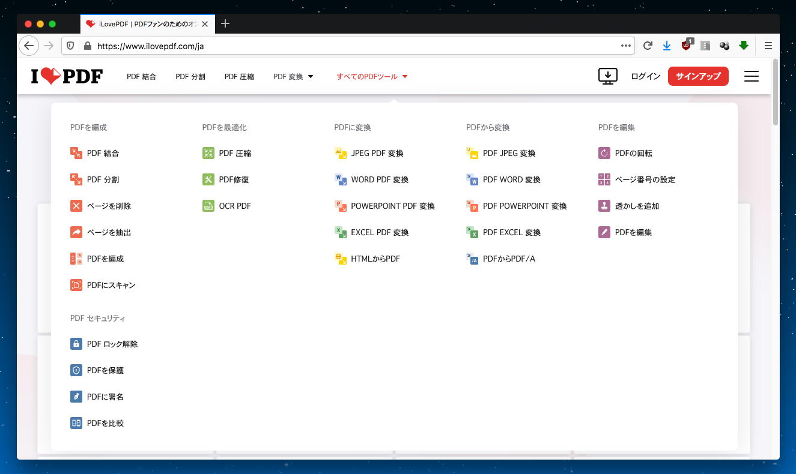Click the PDF修復 repair wrench icon
The image size is (796, 474).
pos(208,179)
